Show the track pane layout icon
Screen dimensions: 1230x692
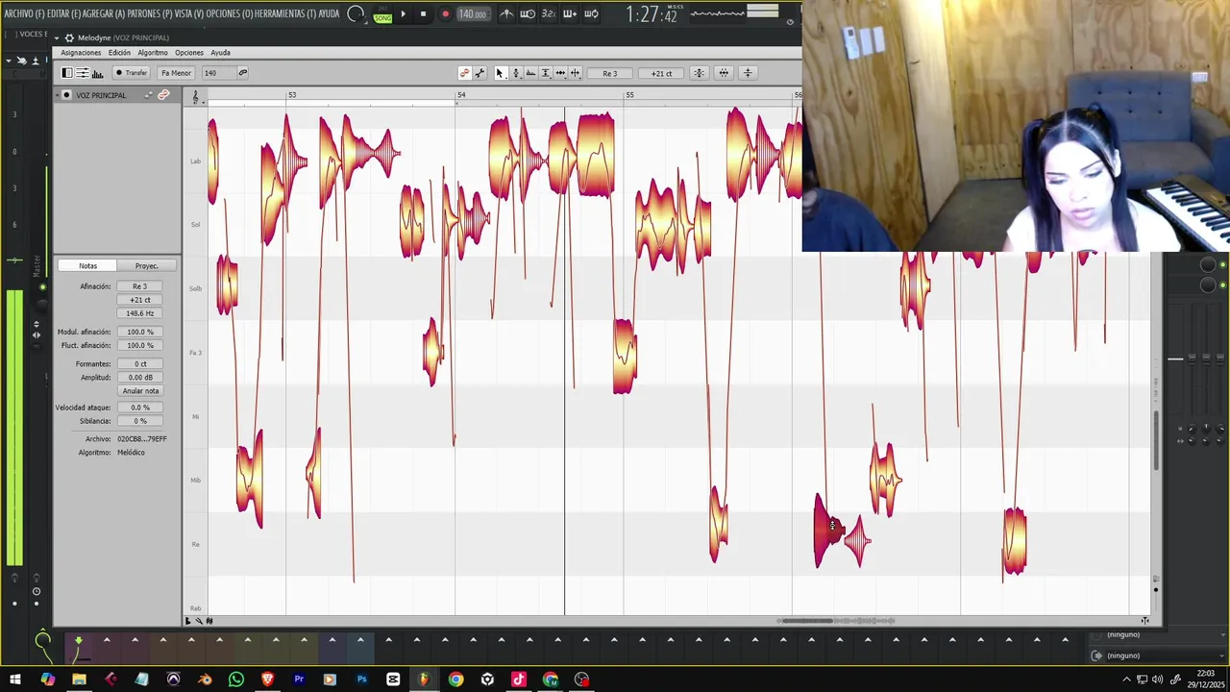(67, 73)
